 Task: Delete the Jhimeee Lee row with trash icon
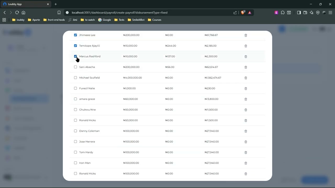click(246, 35)
